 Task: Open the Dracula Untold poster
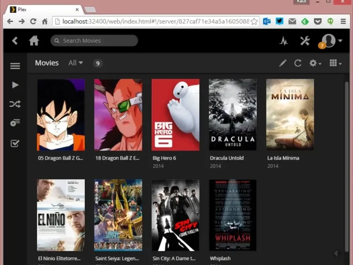coord(233,115)
